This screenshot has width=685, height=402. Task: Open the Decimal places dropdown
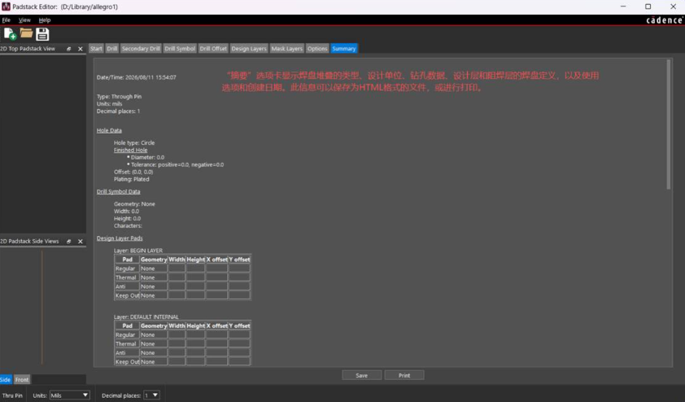coord(151,395)
